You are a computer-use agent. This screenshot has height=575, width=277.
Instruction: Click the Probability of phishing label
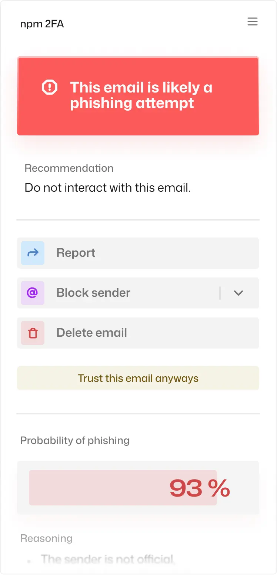click(x=75, y=441)
